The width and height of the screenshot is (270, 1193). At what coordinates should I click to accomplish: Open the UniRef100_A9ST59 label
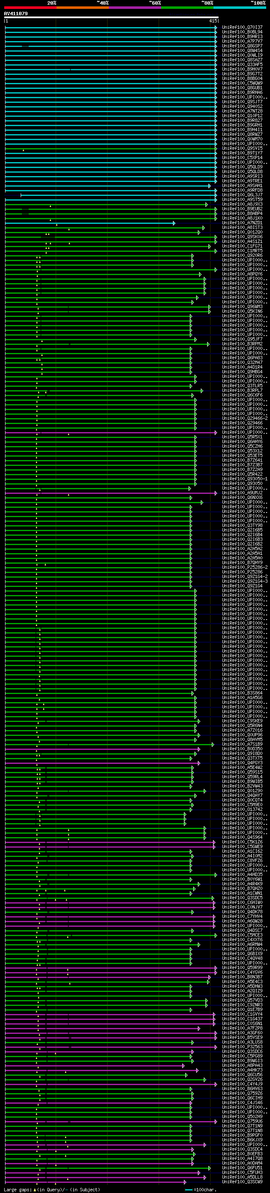tap(242, 200)
